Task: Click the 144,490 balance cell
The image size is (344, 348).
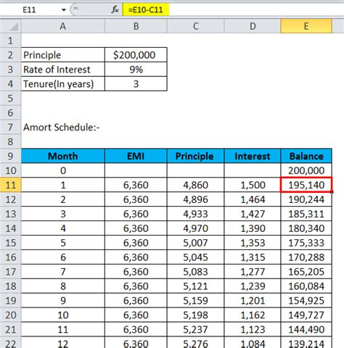Action: point(306,329)
